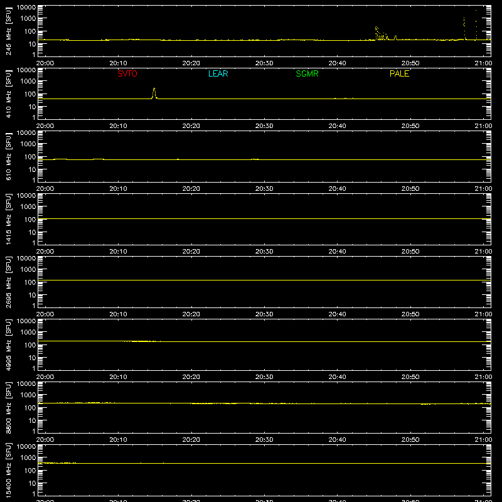Click 20:10 time label under 4995 MHz plot
Screen dimensions: 502x502
point(118,377)
